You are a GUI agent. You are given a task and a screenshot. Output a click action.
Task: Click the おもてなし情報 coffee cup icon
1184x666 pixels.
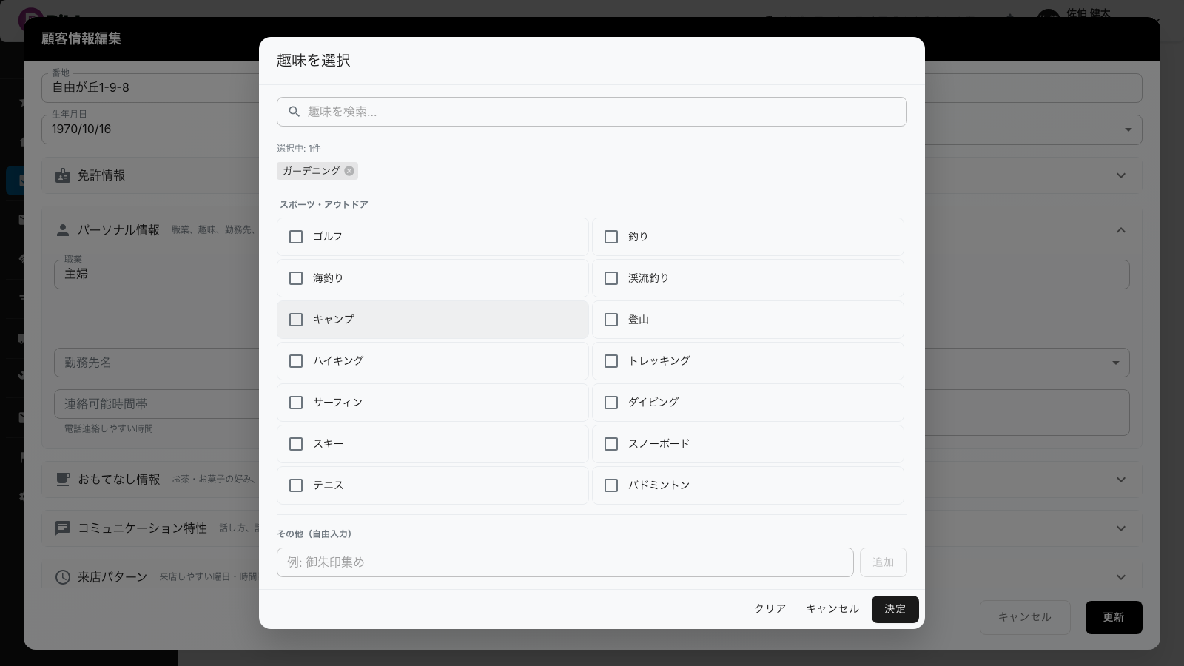(x=63, y=480)
